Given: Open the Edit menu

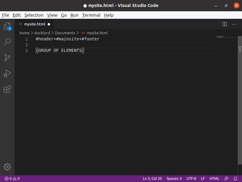Looking at the screenshot, I should tap(17, 15).
